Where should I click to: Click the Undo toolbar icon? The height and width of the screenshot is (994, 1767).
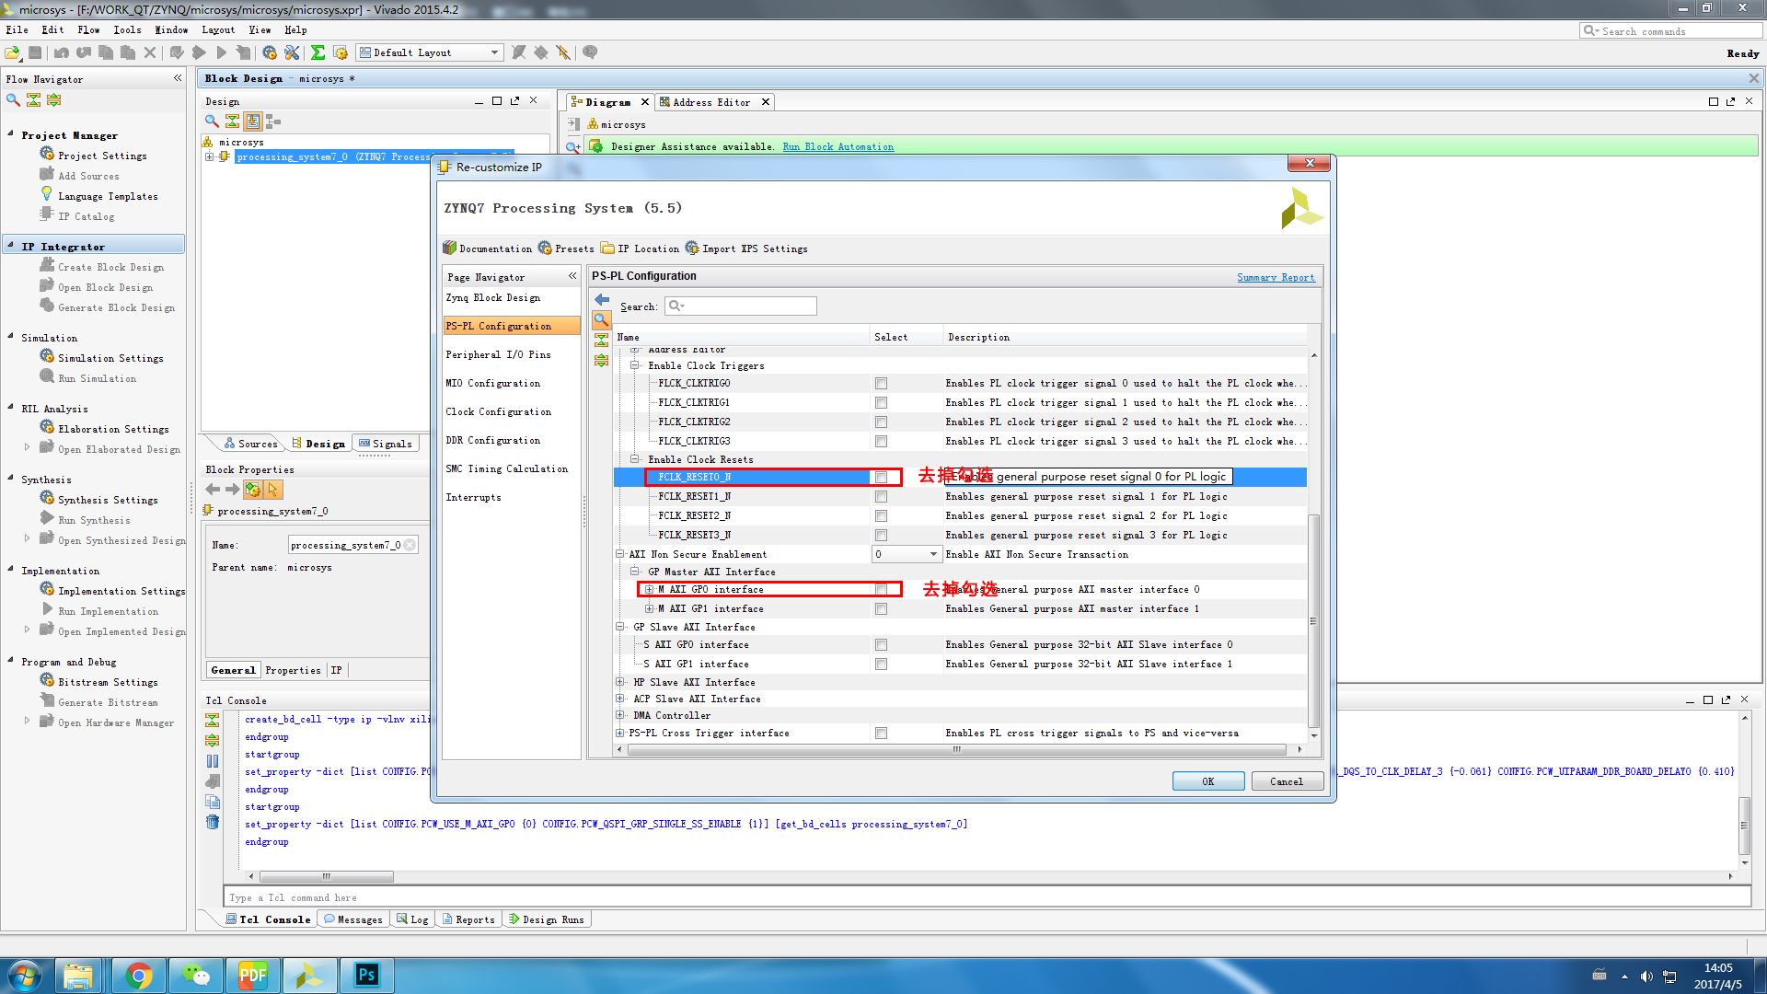click(x=62, y=52)
